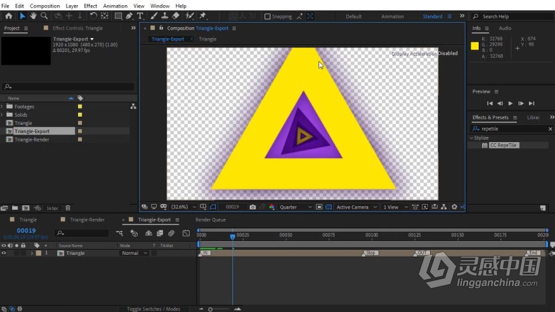Toggle transparency grid button in viewer
The image size is (555, 312).
[328, 207]
